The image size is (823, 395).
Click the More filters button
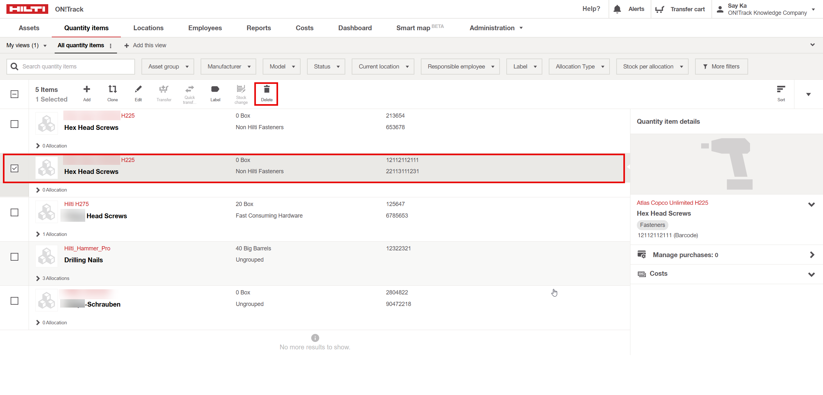click(x=721, y=67)
